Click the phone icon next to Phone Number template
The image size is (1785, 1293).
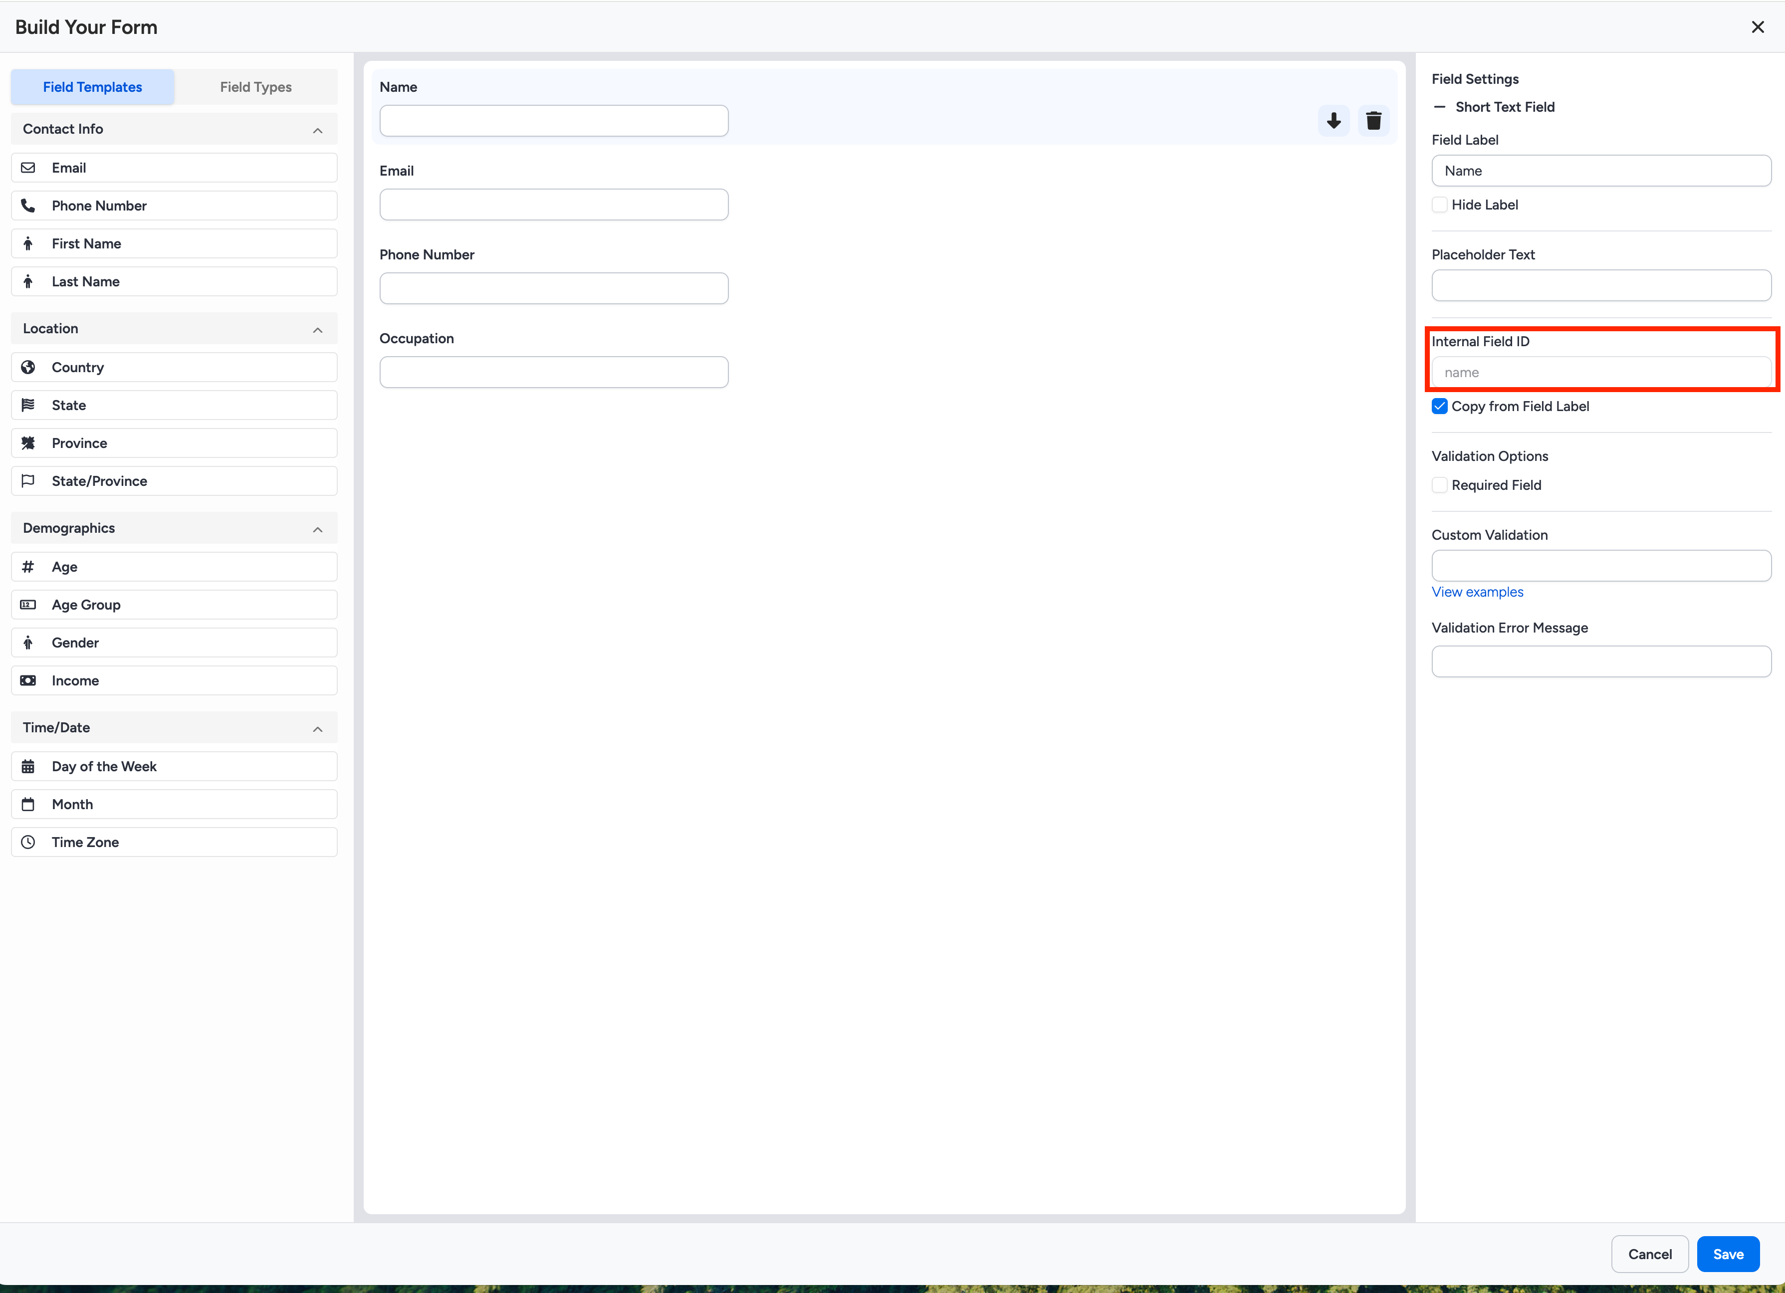(x=28, y=206)
